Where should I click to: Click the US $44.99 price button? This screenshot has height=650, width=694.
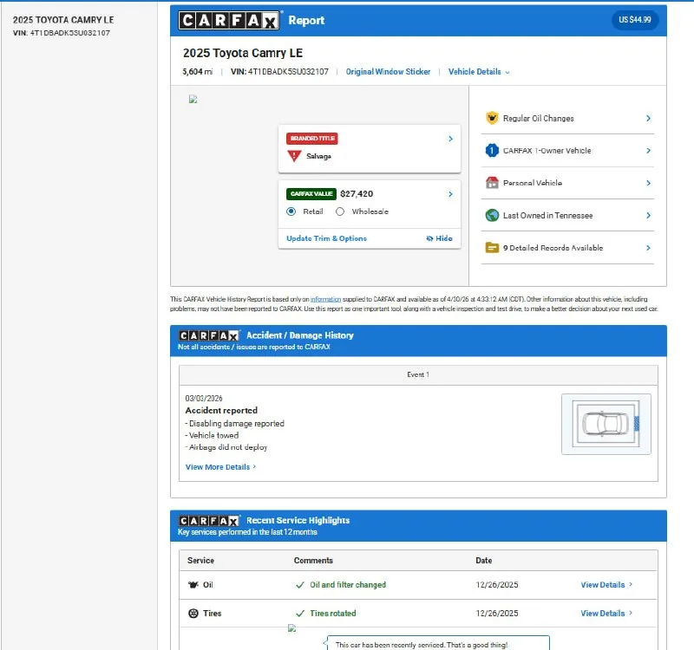(635, 20)
